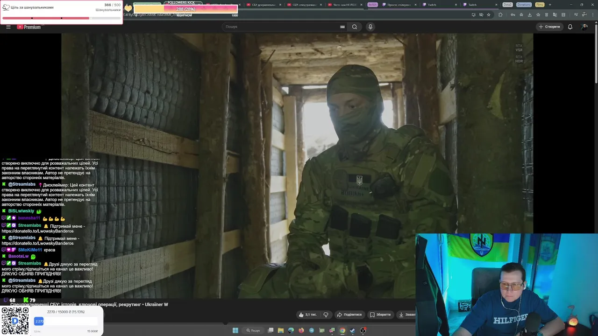598x336 pixels.
Task: Open Task View from taskbar
Action: coord(271,330)
